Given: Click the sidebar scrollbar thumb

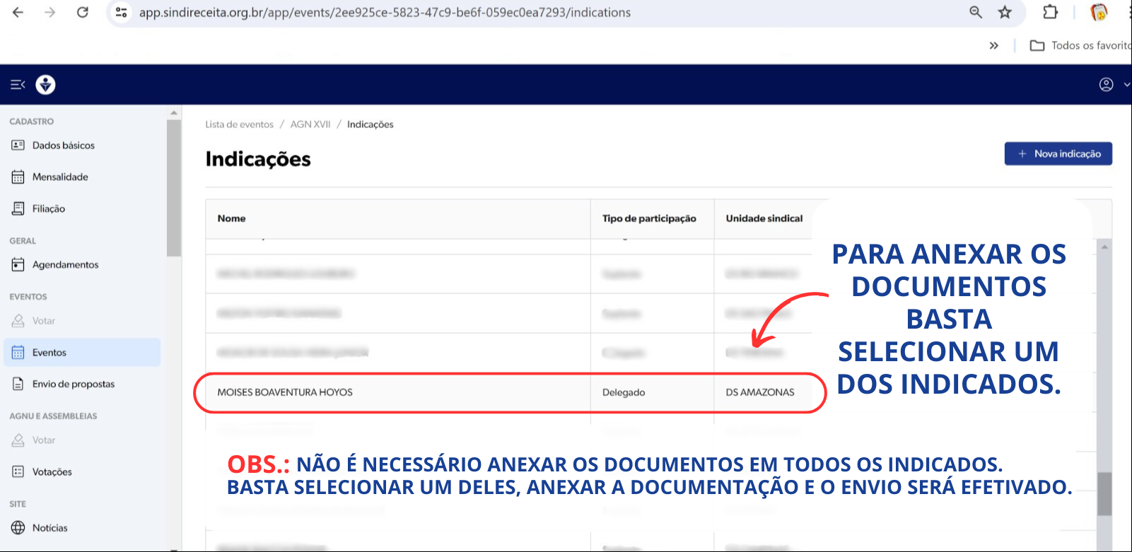Looking at the screenshot, I should pyautogui.click(x=174, y=188).
